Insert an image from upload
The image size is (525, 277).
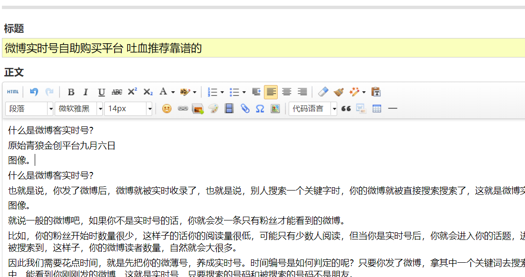pos(198,109)
